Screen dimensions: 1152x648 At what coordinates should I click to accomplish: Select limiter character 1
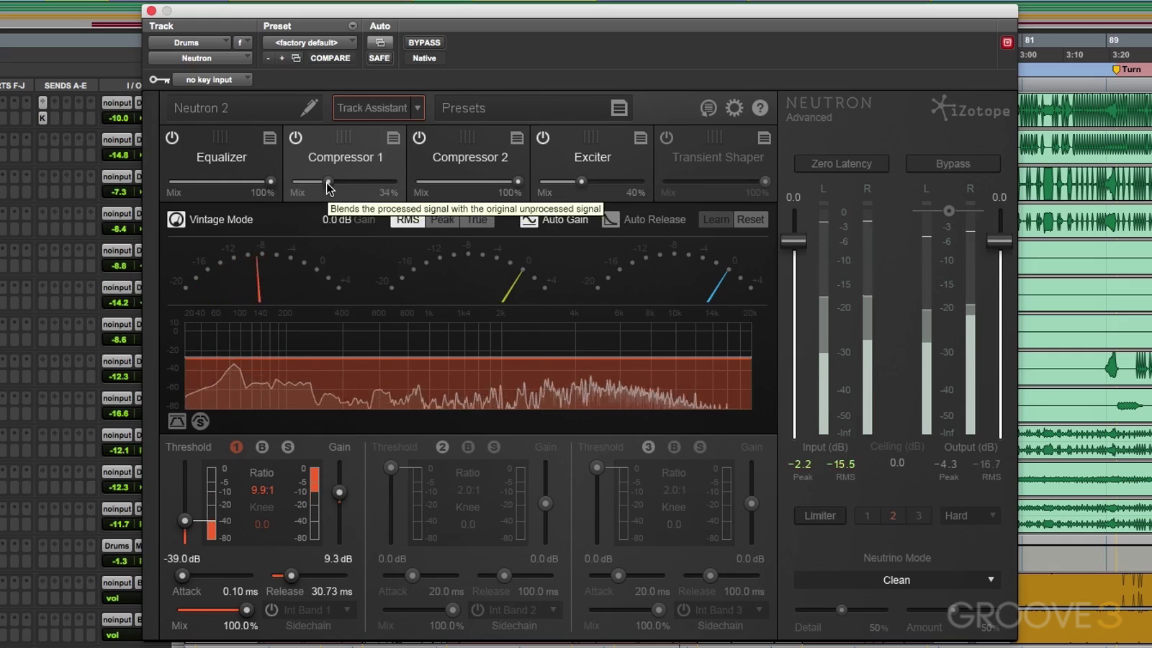(867, 516)
